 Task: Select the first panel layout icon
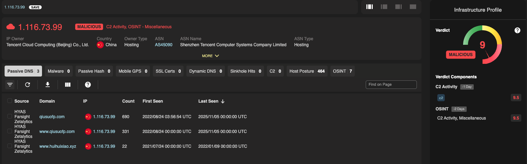click(370, 7)
